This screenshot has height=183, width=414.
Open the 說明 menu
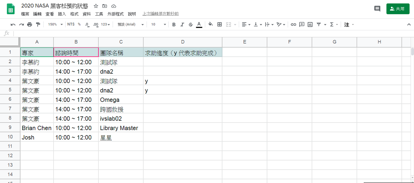click(132, 14)
